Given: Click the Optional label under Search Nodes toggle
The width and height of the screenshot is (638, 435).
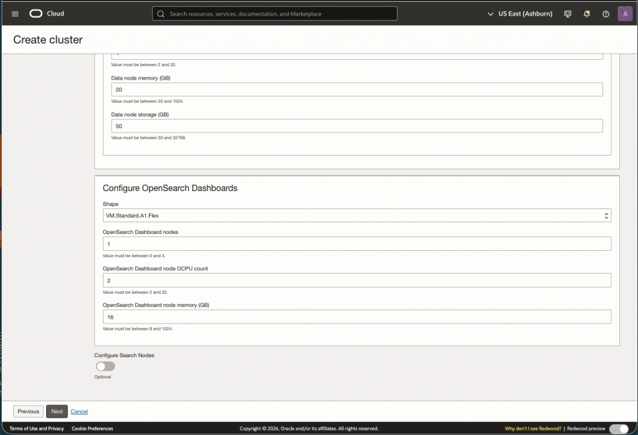Looking at the screenshot, I should pos(103,377).
